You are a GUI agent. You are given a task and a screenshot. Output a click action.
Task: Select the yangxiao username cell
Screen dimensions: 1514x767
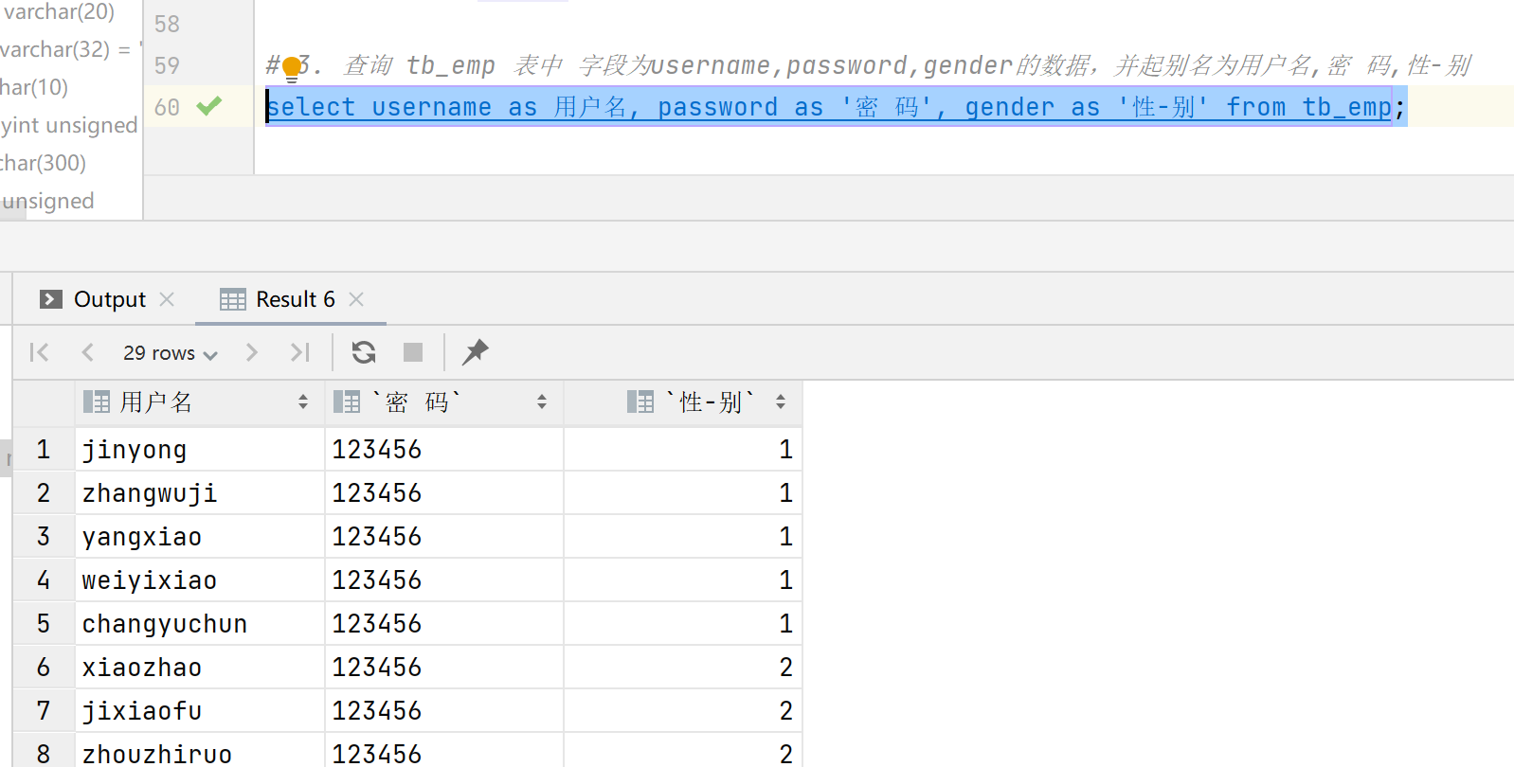coord(200,537)
